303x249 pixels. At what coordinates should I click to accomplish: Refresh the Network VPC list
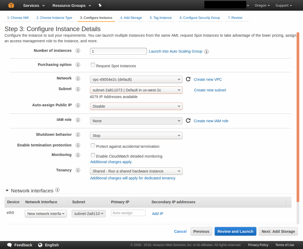tap(188, 79)
